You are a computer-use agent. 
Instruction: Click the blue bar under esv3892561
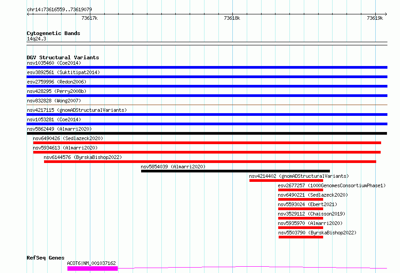click(207, 77)
